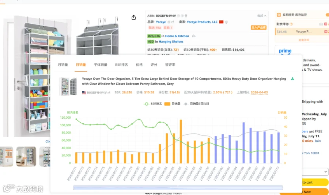
Task: Click 查看详情 in inventory panel
Action: (x=304, y=40)
